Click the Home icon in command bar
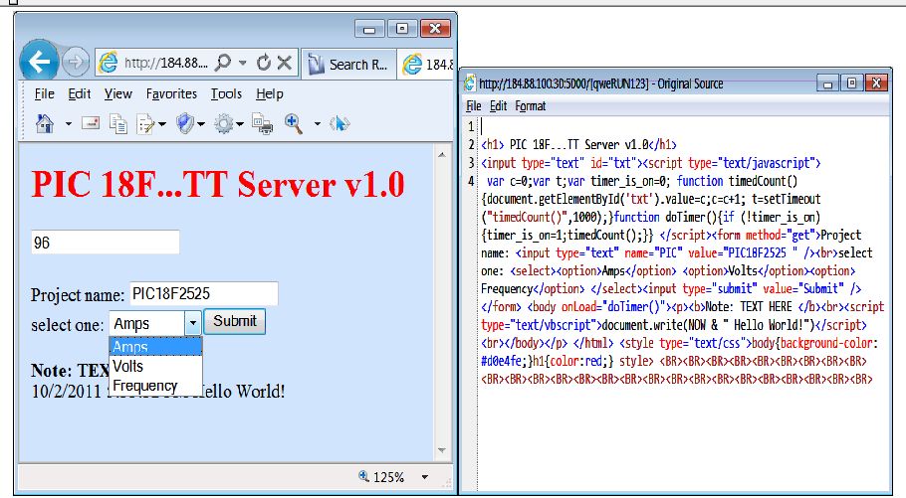 (44, 124)
